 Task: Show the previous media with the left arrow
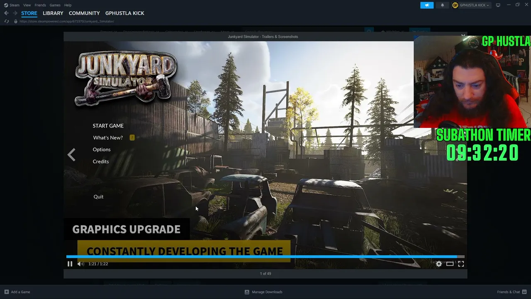tap(71, 155)
